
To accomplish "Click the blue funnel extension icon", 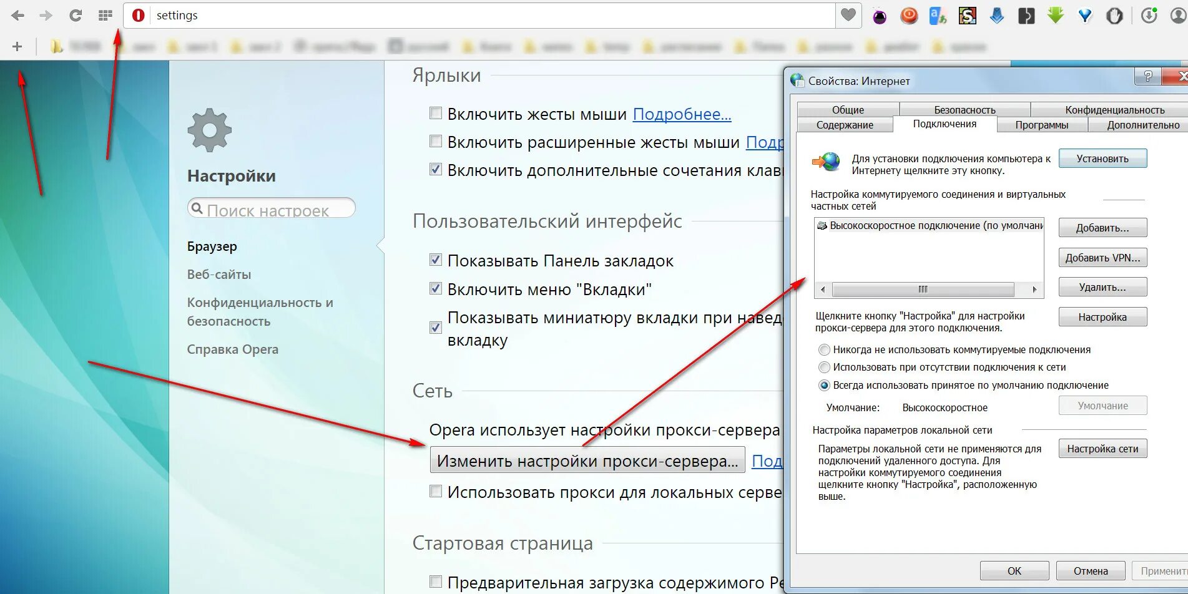I will coord(1085,16).
